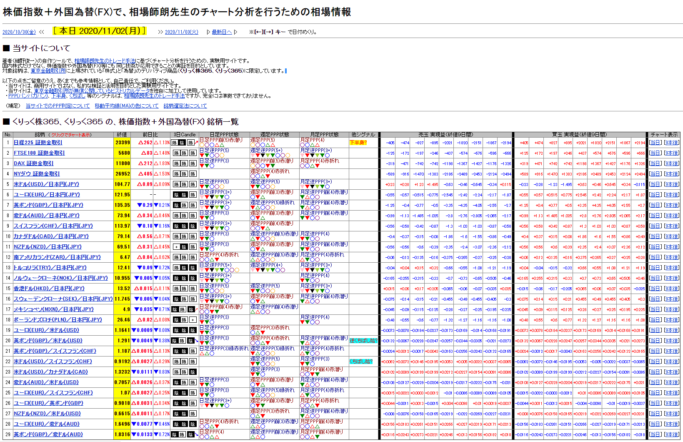
Task: Click [9本後] chart link in EUR/CHF row
Action: tap(671, 393)
